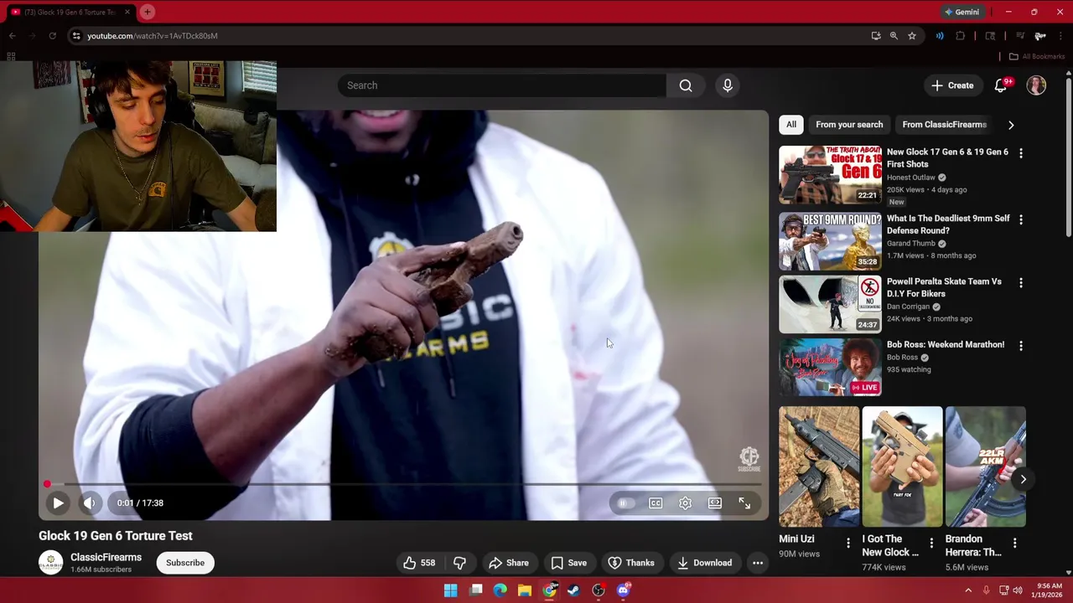Open File Explorer from taskbar
This screenshot has height=603, width=1073.
click(x=525, y=590)
